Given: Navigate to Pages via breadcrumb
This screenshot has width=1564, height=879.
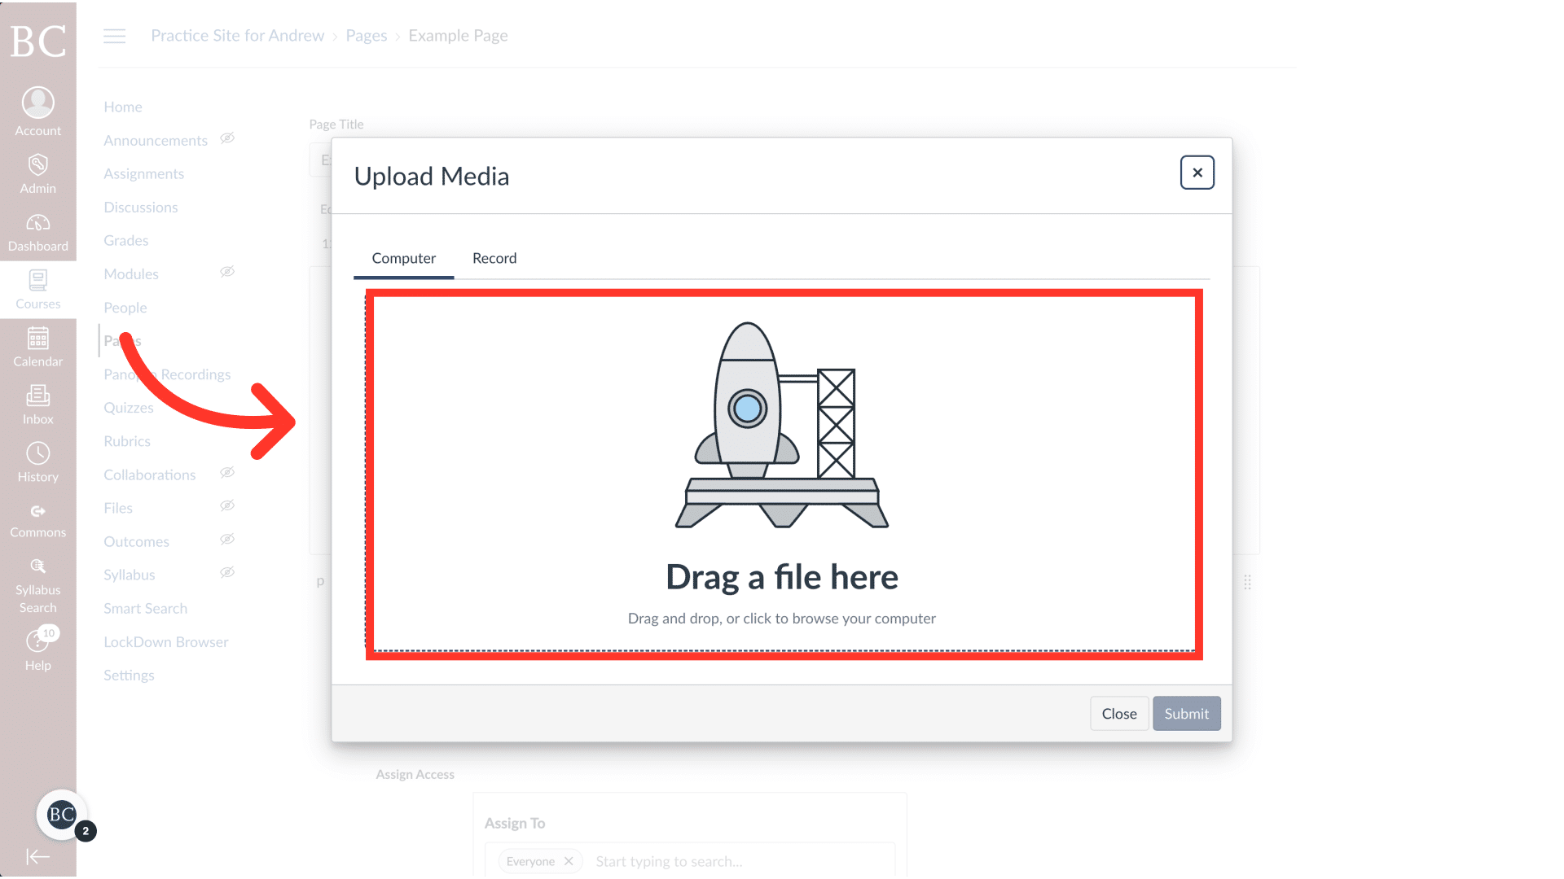Looking at the screenshot, I should (x=366, y=35).
